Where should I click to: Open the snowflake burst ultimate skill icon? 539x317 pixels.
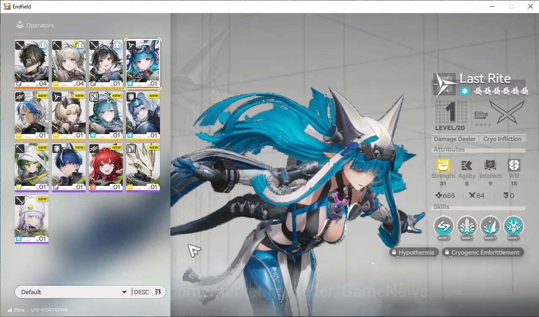click(513, 226)
